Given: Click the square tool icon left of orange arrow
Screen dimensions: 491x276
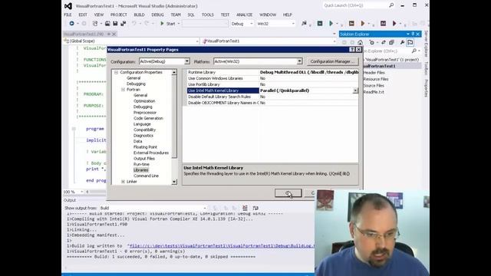Looking at the screenshot, I should (351, 24).
